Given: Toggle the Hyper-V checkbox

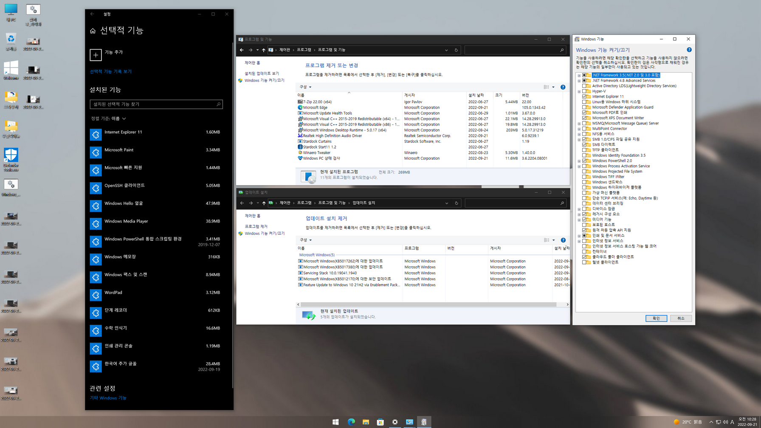Looking at the screenshot, I should coord(584,91).
